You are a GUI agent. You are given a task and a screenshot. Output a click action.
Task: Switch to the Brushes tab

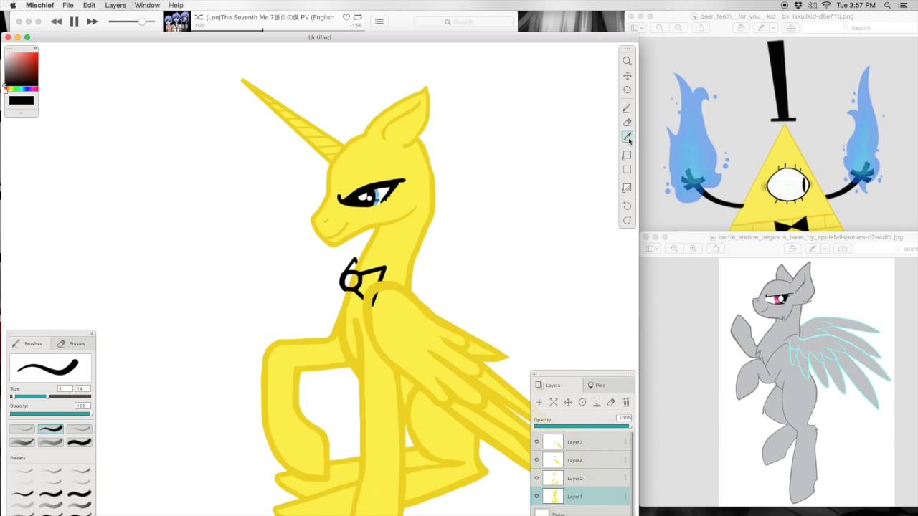click(x=29, y=344)
